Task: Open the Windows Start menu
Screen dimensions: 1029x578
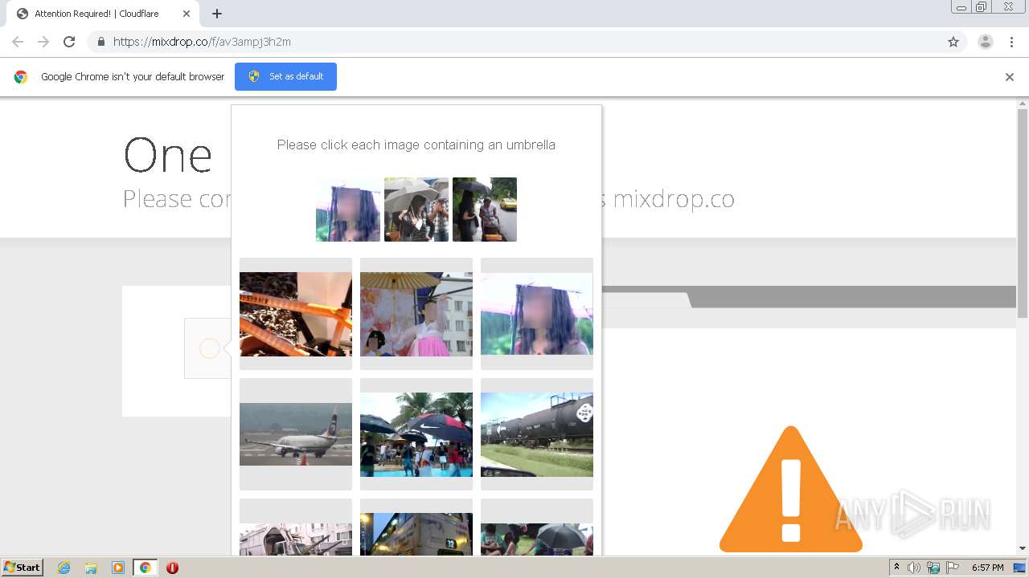Action: pyautogui.click(x=22, y=568)
